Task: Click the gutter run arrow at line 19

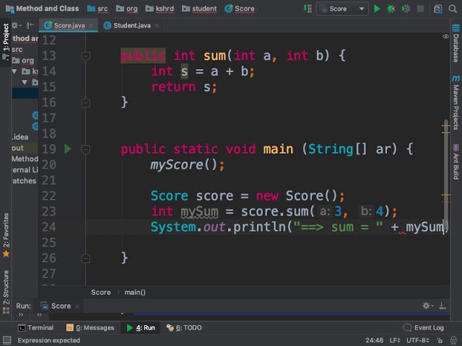Action: tap(68, 148)
